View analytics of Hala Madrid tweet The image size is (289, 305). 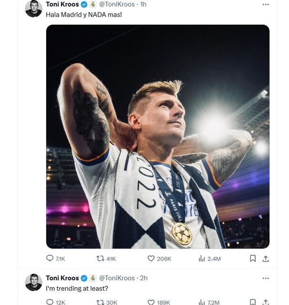point(202,258)
